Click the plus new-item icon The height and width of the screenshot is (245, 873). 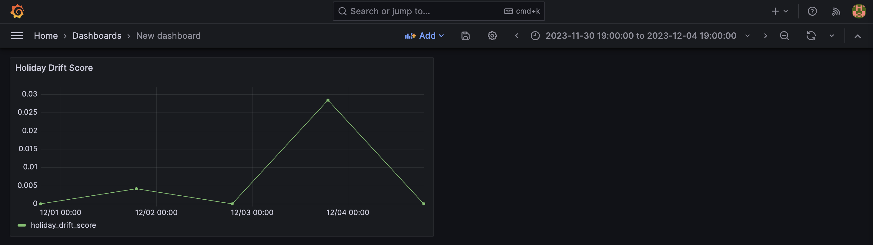[x=775, y=11]
